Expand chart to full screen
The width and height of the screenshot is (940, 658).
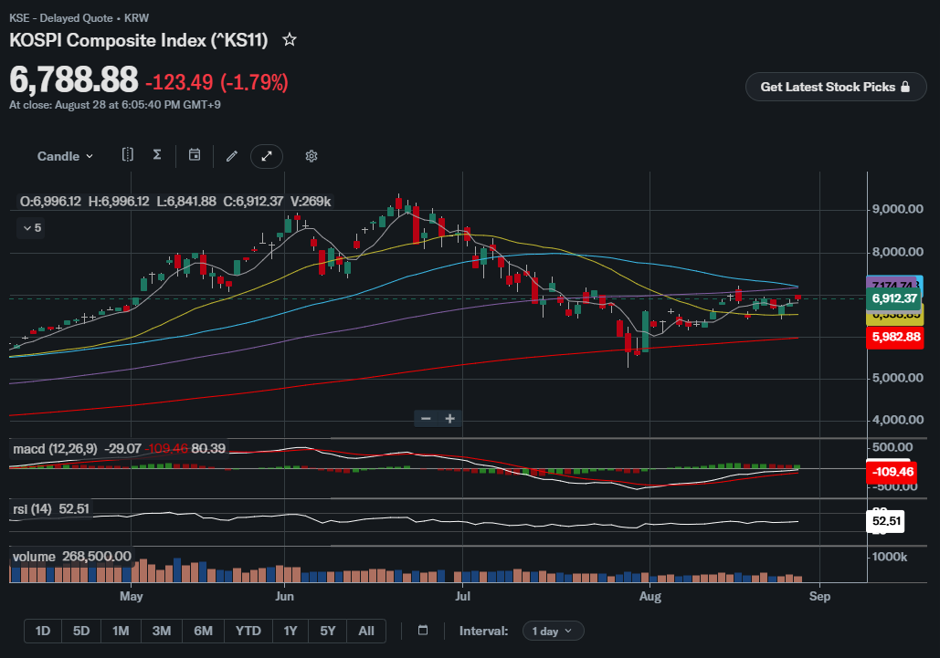click(267, 156)
